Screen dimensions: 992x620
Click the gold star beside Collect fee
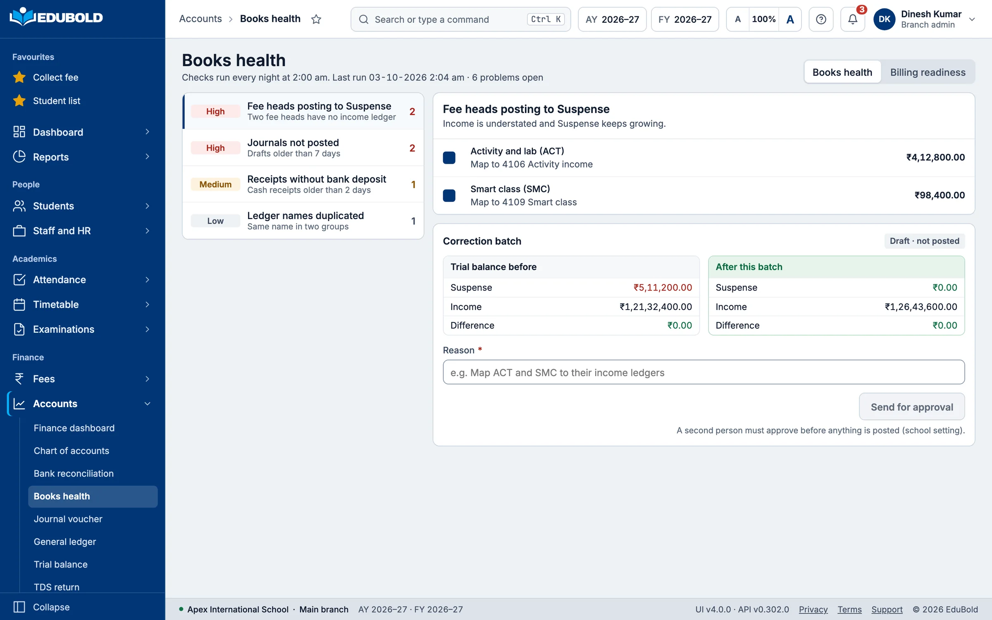19,77
